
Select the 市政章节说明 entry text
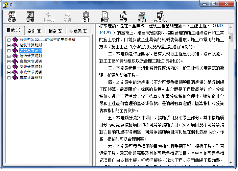(x=31, y=72)
